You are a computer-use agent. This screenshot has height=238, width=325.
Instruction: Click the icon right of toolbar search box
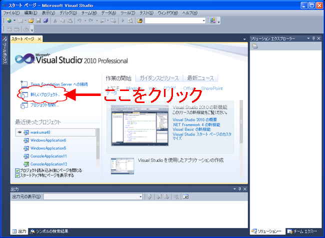[212, 20]
